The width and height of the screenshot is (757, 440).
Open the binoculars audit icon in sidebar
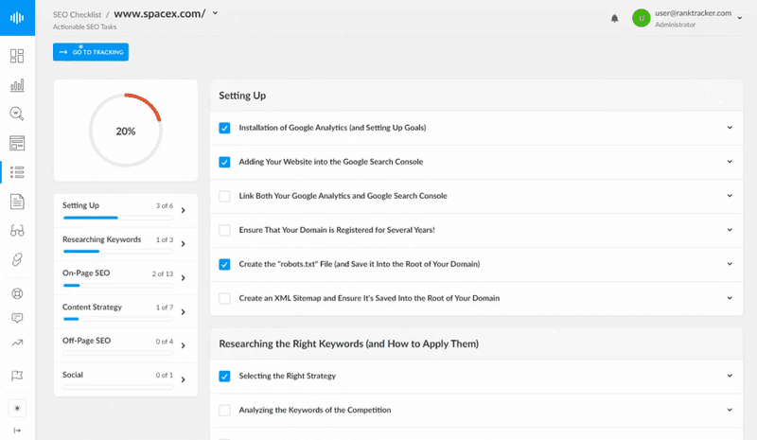tap(17, 231)
